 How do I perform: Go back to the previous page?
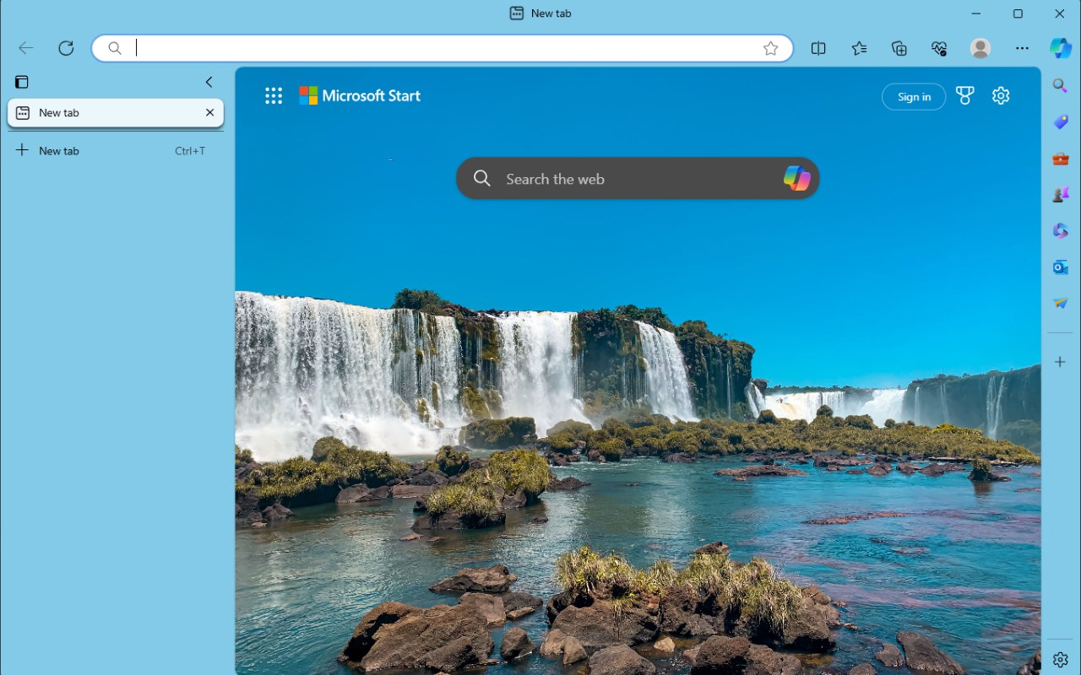(26, 48)
